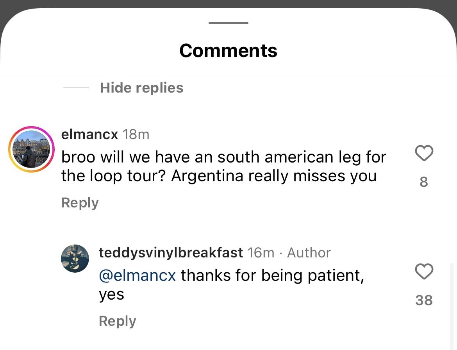The image size is (457, 350).
Task: Like elmancx's comment with the heart
Action: pos(424,153)
